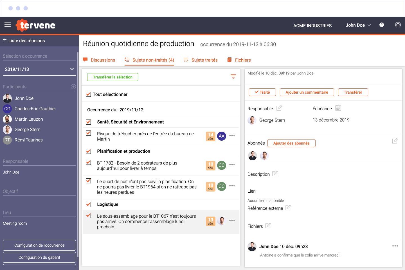This screenshot has height=270, width=405.
Task: Open the filter icon above topic list
Action: point(233,76)
